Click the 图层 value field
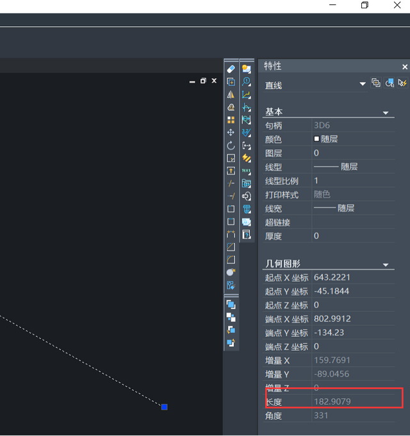The width and height of the screenshot is (410, 436). tap(353, 153)
